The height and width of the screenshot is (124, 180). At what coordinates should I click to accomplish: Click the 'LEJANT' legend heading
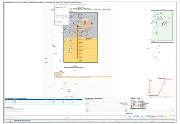tap(139, 99)
